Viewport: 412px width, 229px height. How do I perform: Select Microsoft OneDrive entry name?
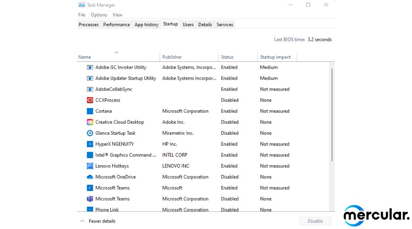[116, 177]
